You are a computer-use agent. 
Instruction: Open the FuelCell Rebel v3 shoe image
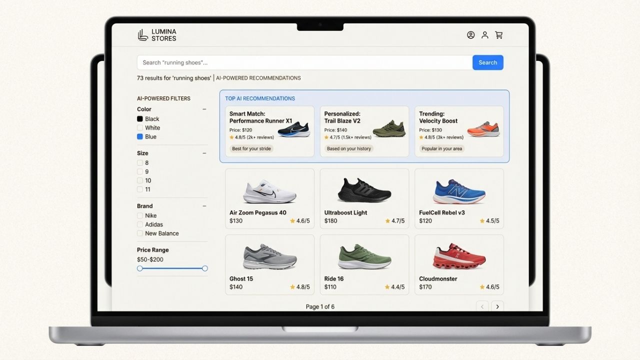459,191
